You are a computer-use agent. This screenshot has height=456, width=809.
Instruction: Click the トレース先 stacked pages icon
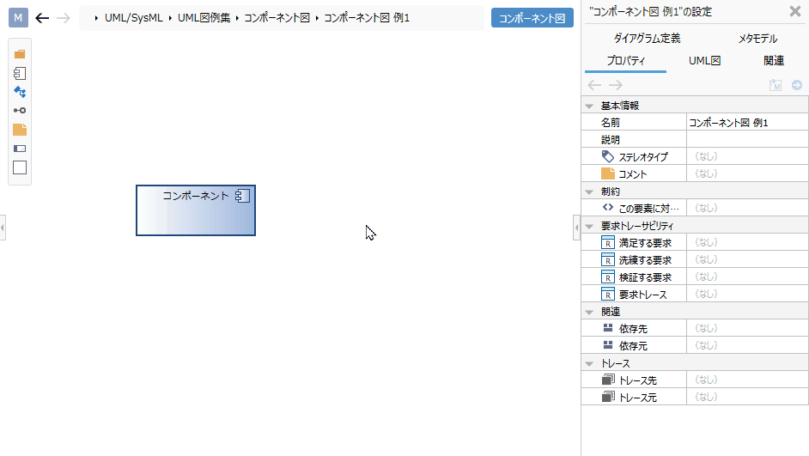pos(608,380)
